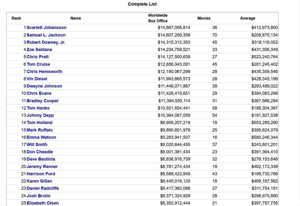Click the Tom Hanks name link
This screenshot has width=300, height=206.
[x=38, y=108]
